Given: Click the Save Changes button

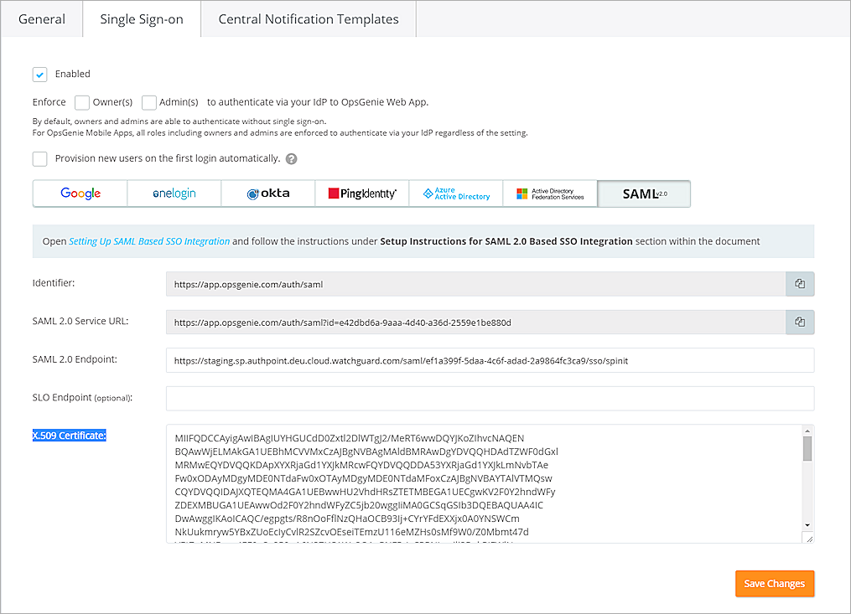Looking at the screenshot, I should pyautogui.click(x=774, y=584).
